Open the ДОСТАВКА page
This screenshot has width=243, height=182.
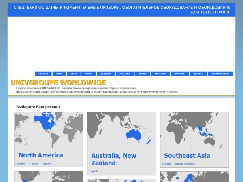pos(106,74)
